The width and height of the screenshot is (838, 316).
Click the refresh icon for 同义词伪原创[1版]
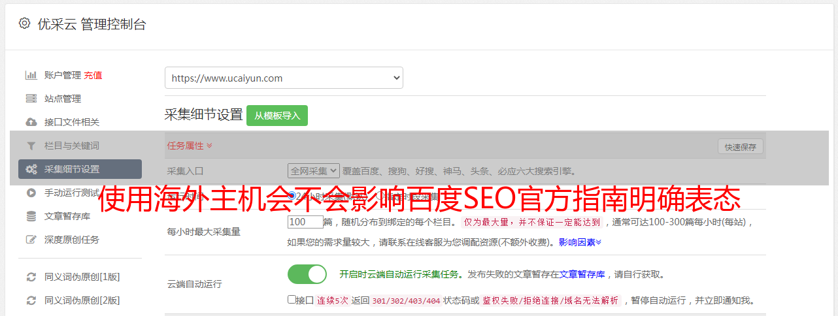pos(31,277)
